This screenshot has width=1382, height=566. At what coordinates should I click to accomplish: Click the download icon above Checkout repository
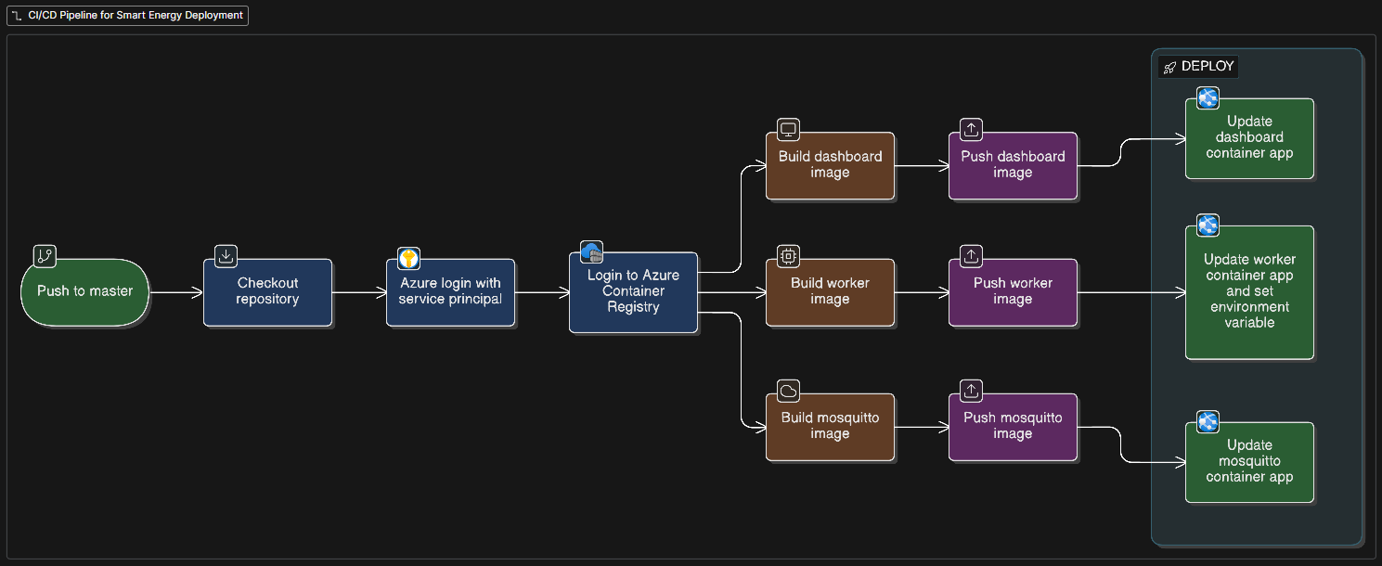[226, 256]
